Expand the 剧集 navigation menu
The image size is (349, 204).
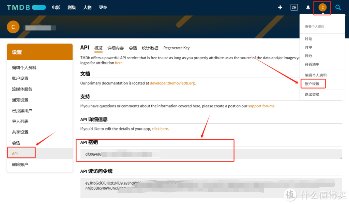click(x=72, y=7)
